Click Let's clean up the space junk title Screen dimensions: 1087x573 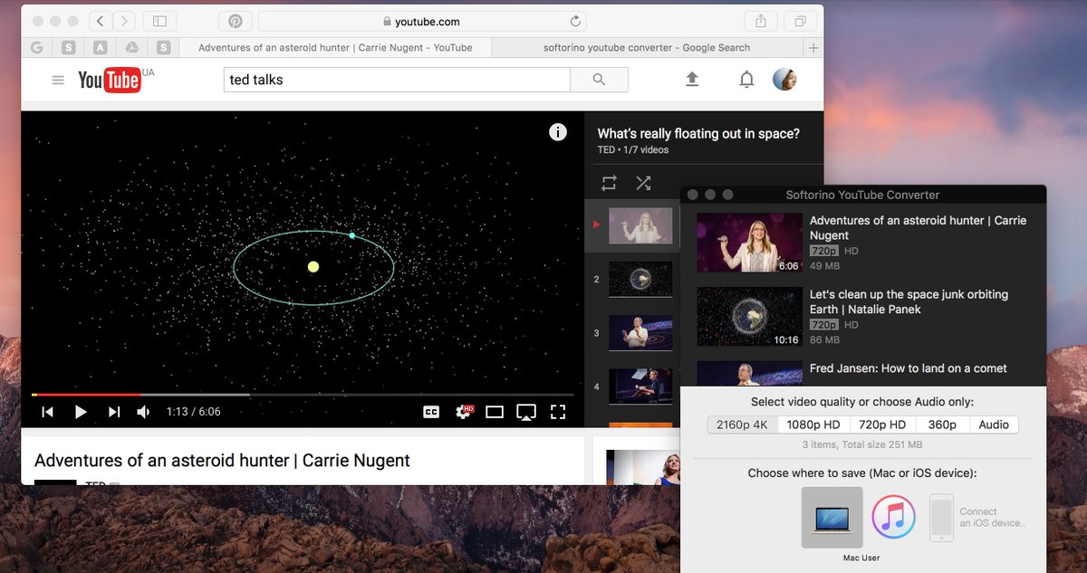coord(909,301)
